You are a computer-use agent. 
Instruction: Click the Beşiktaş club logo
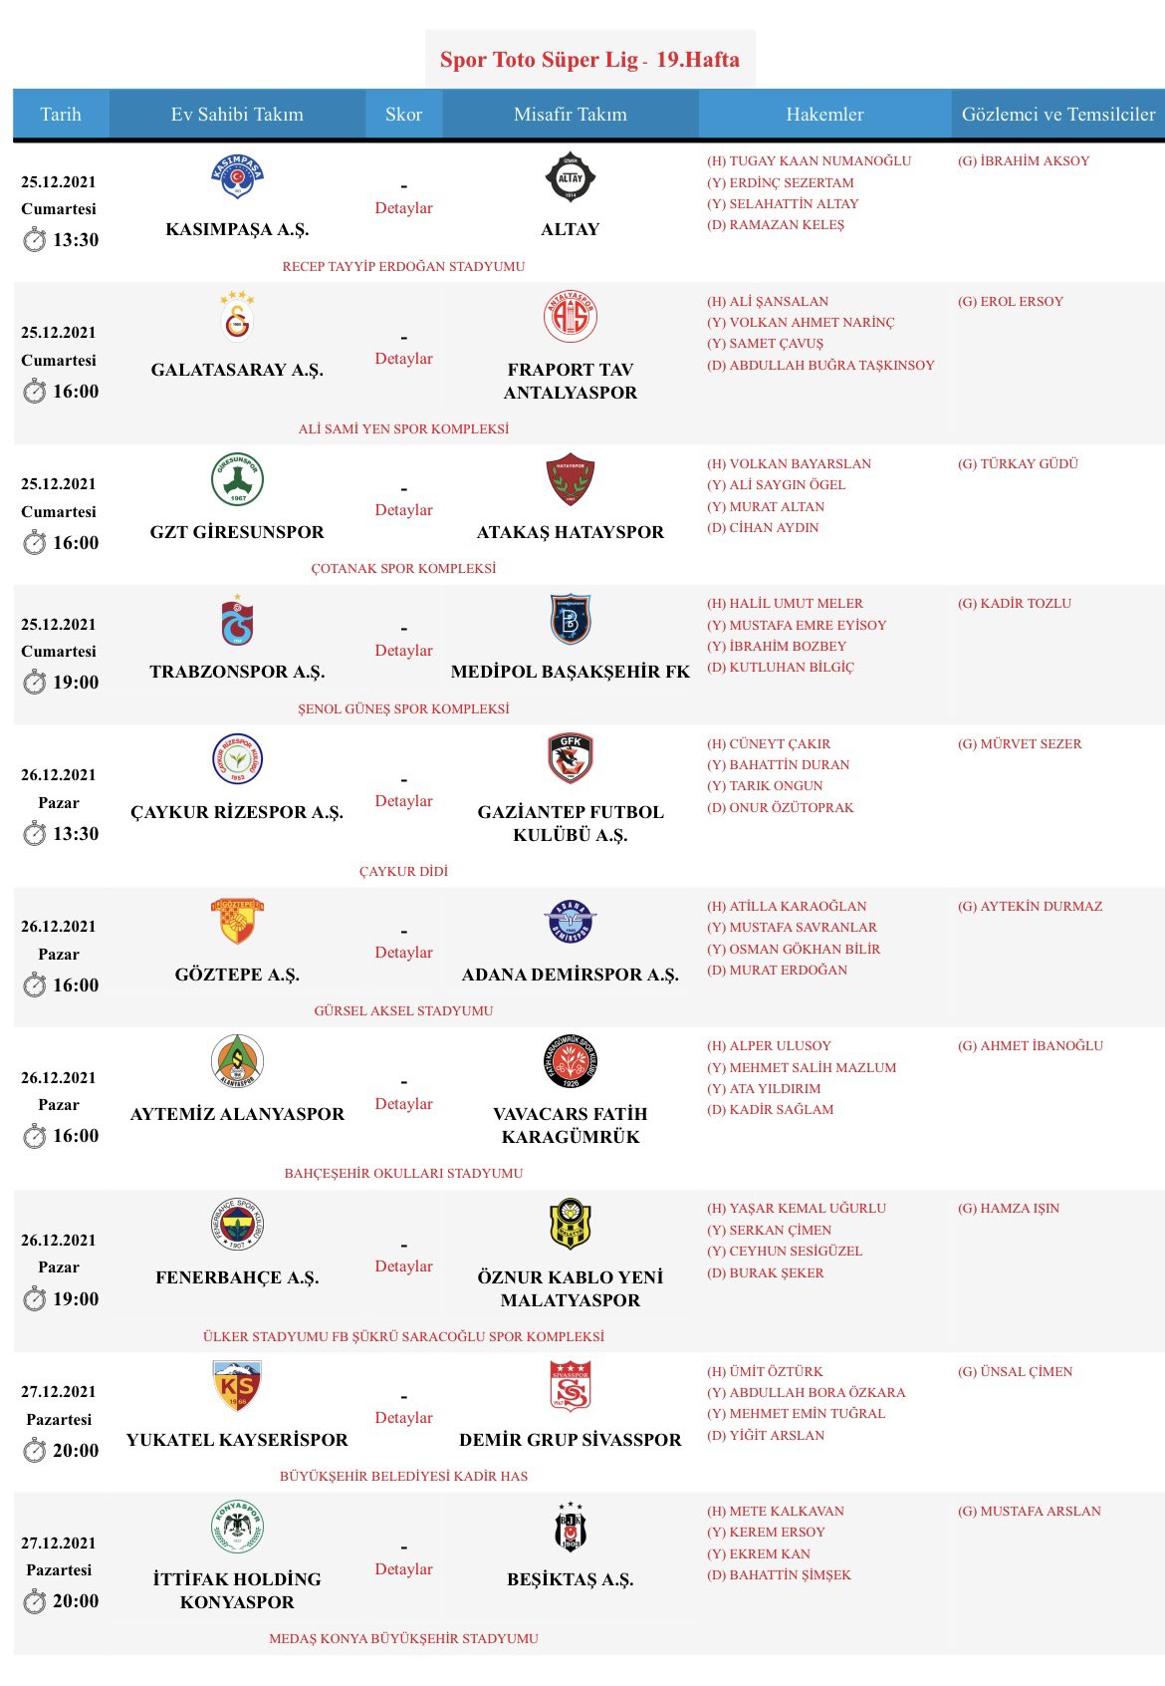[571, 1528]
